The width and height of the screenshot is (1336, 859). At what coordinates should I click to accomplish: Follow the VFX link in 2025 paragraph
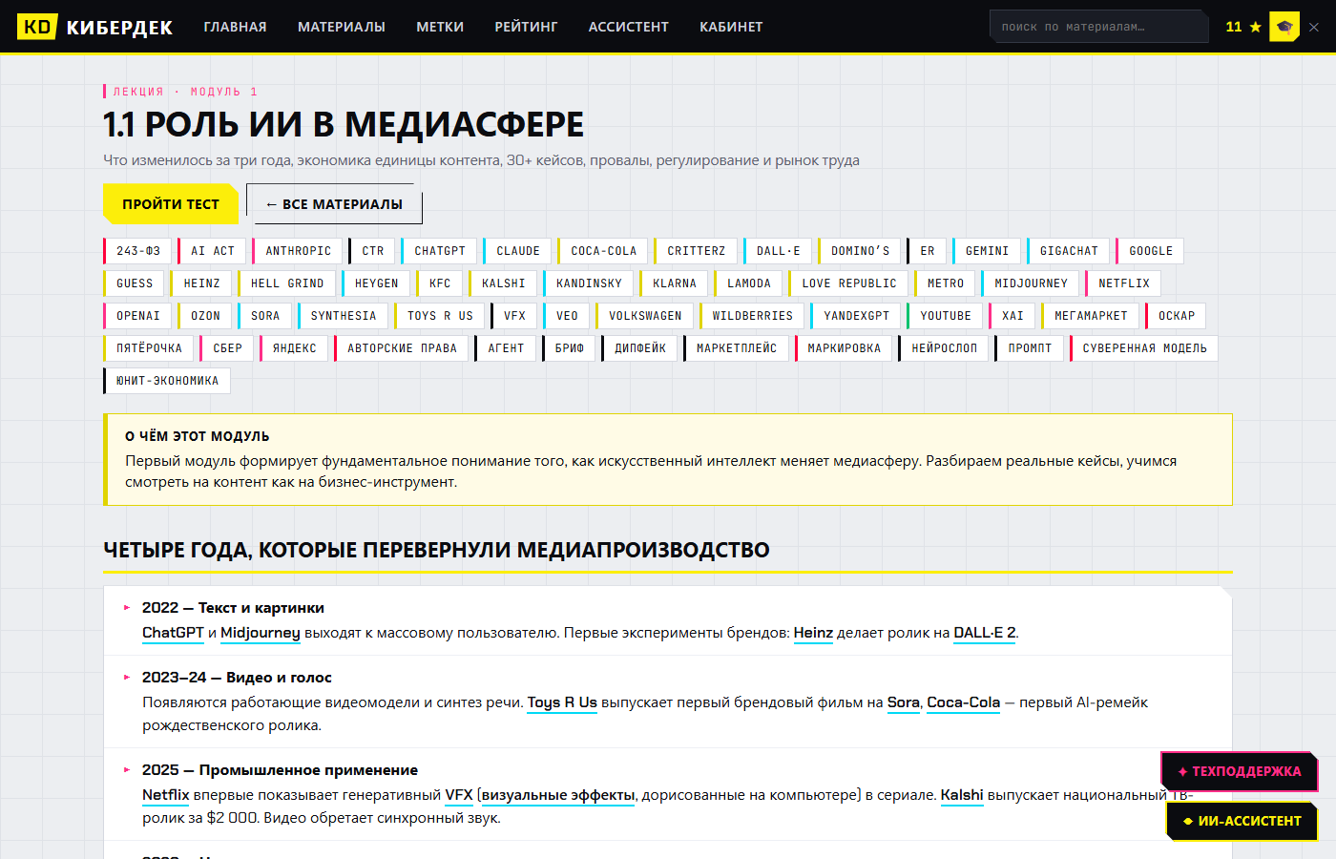459,795
